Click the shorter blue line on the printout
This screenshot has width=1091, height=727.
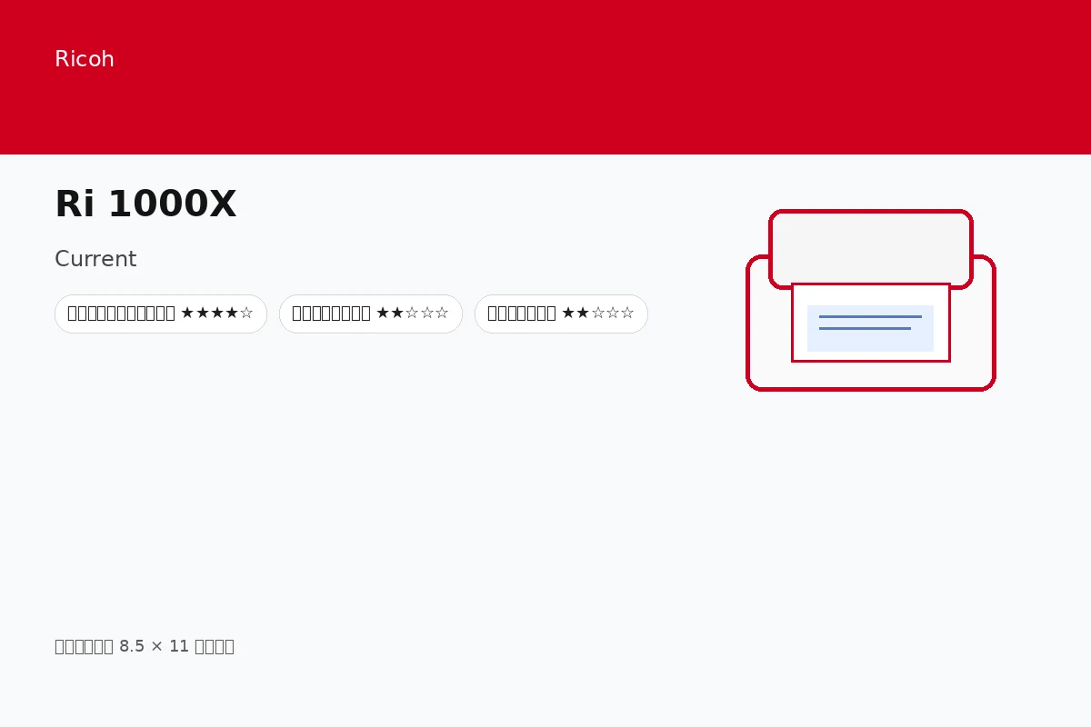865,328
